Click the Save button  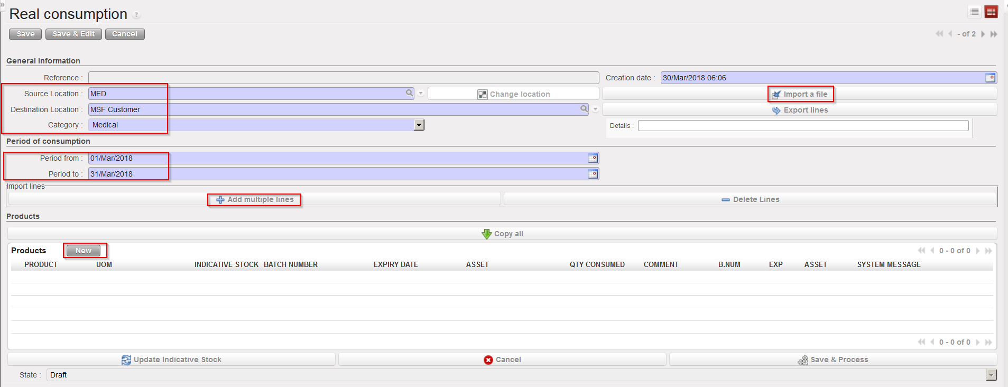point(25,34)
